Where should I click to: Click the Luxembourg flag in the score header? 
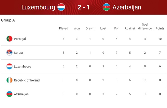pyautogui.click(x=61, y=7)
